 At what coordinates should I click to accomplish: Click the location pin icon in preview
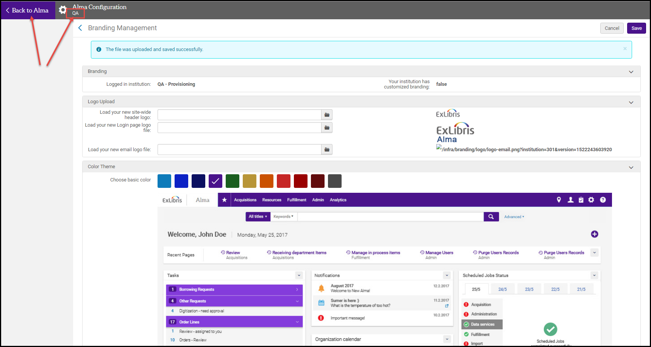pyautogui.click(x=559, y=200)
